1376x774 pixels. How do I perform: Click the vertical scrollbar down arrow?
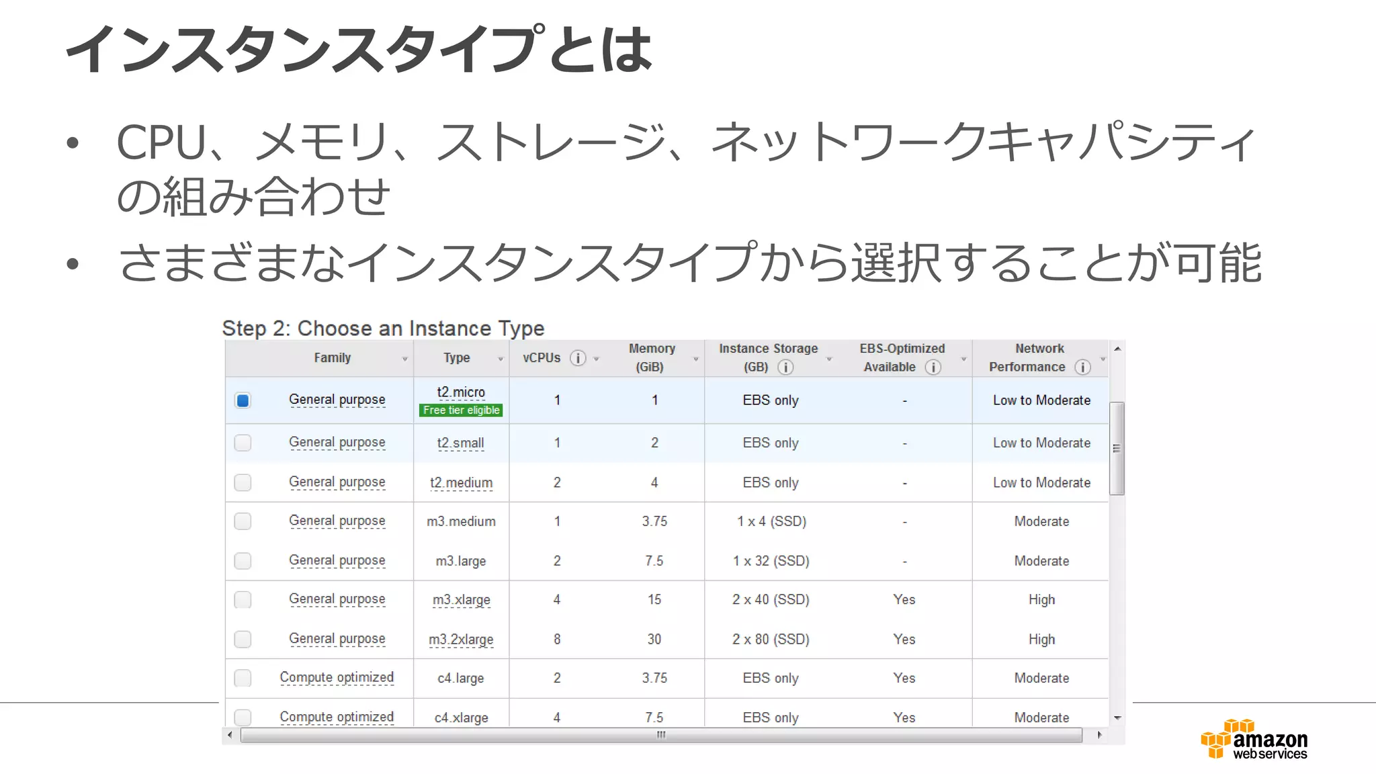coord(1117,718)
